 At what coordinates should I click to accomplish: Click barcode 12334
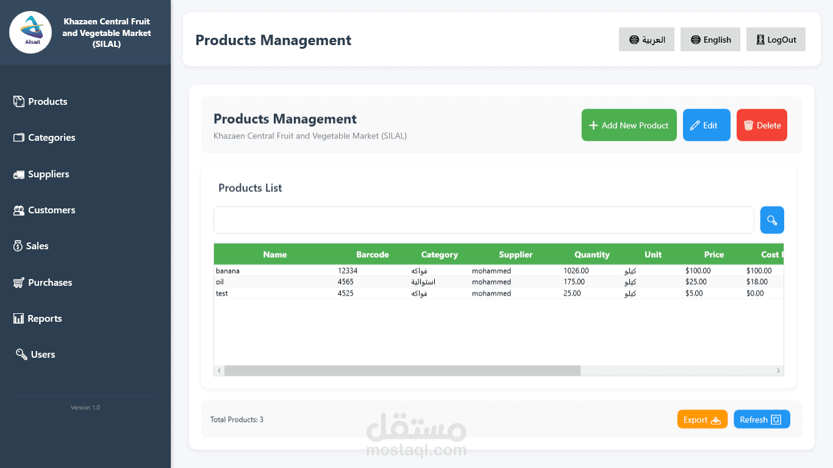[x=348, y=271]
